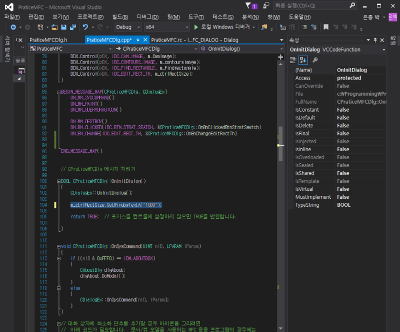
Task: Open the 파일(F) menu
Action: 12,17
